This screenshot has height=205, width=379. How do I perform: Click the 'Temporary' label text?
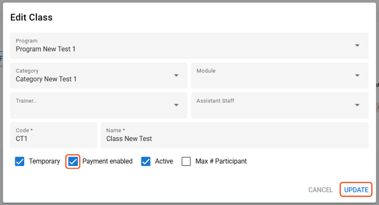pyautogui.click(x=44, y=161)
